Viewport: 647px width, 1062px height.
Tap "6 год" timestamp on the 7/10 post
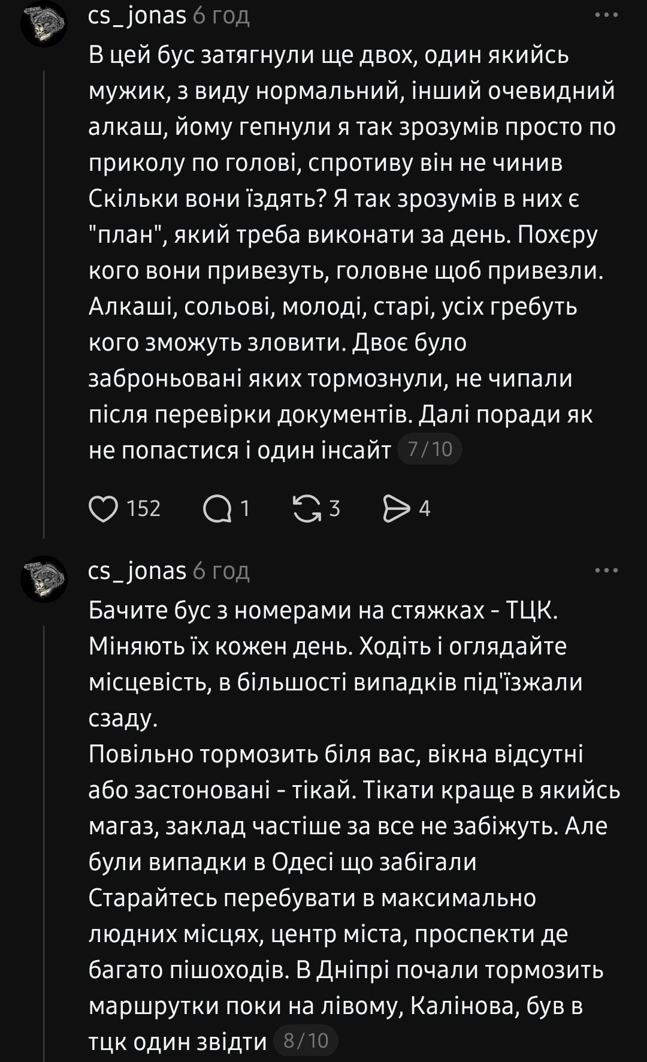[221, 16]
